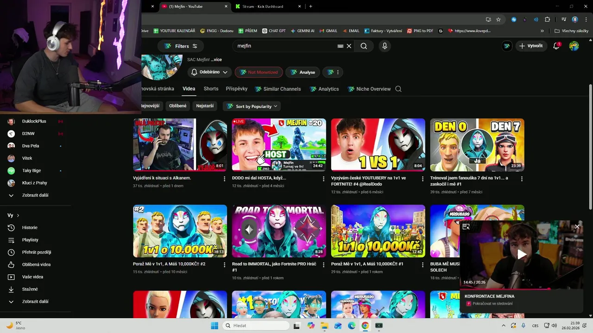Show hidden system tray icons
This screenshot has width=593, height=333.
tap(504, 326)
